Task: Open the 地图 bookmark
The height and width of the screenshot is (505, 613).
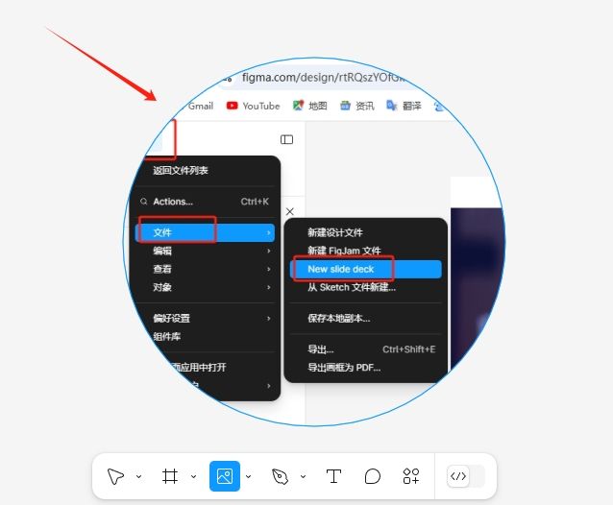Action: [x=310, y=106]
